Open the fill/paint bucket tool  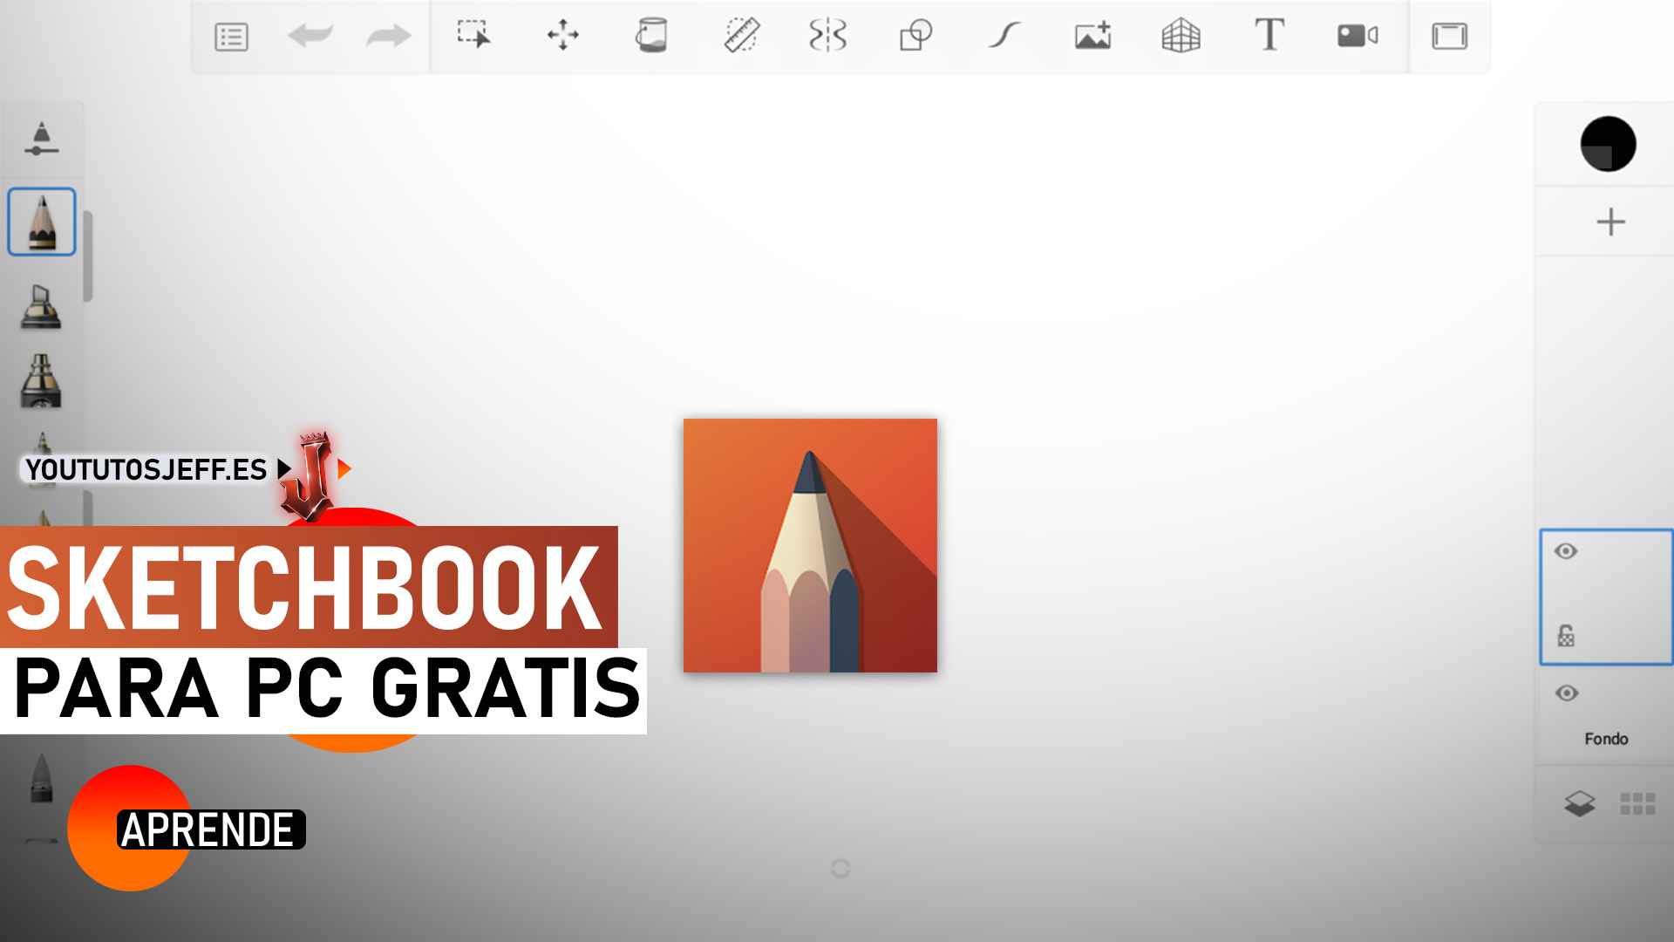[x=650, y=37]
